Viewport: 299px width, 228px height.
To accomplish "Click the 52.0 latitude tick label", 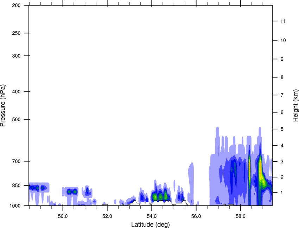I will click(107, 216).
